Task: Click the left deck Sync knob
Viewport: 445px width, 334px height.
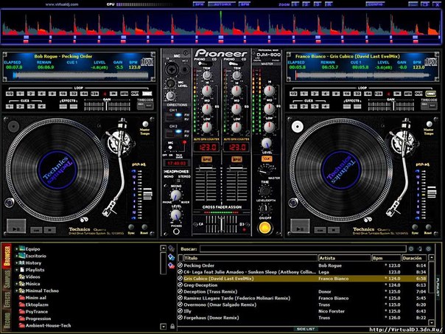Action: [131, 227]
